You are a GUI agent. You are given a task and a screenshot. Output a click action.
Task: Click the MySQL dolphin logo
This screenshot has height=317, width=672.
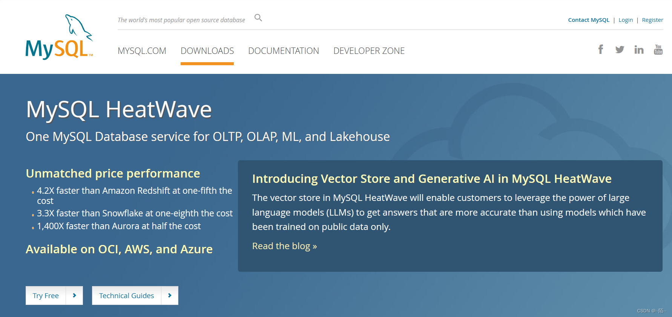point(59,37)
